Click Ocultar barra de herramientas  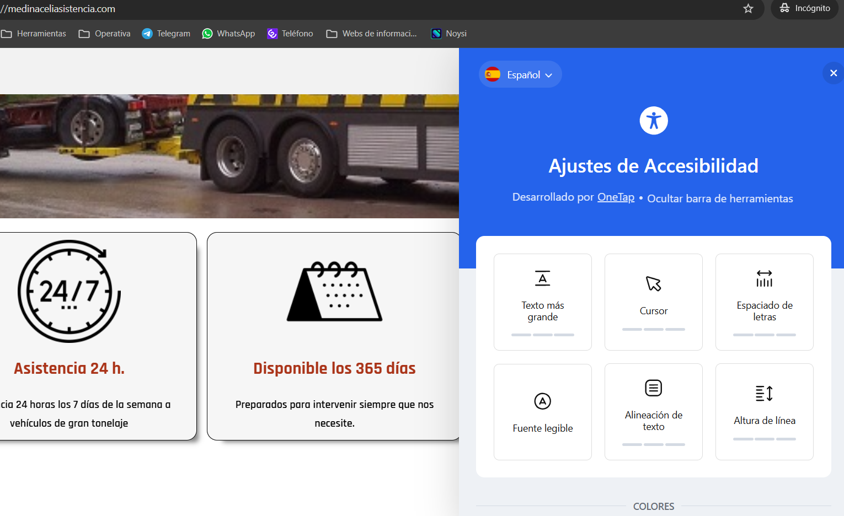click(720, 198)
